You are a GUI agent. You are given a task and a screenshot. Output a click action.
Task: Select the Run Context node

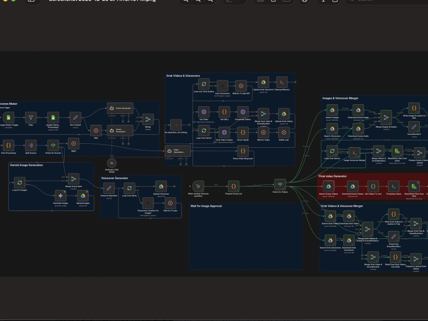click(75, 118)
